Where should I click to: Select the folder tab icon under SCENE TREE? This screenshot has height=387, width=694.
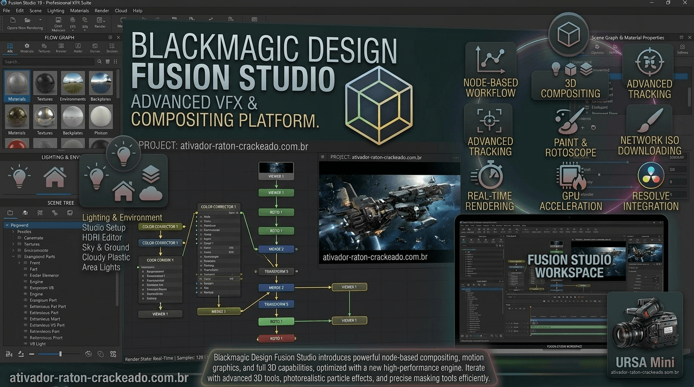(10, 213)
